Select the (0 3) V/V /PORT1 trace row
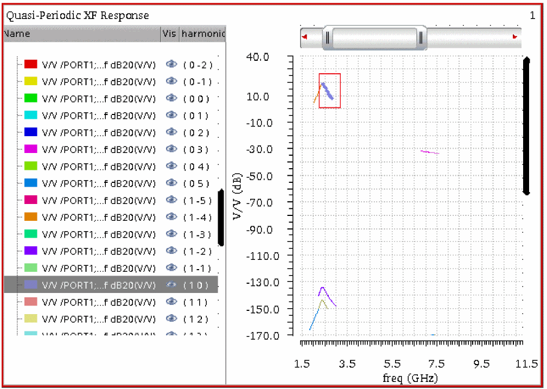This screenshot has width=547, height=389. [111, 149]
